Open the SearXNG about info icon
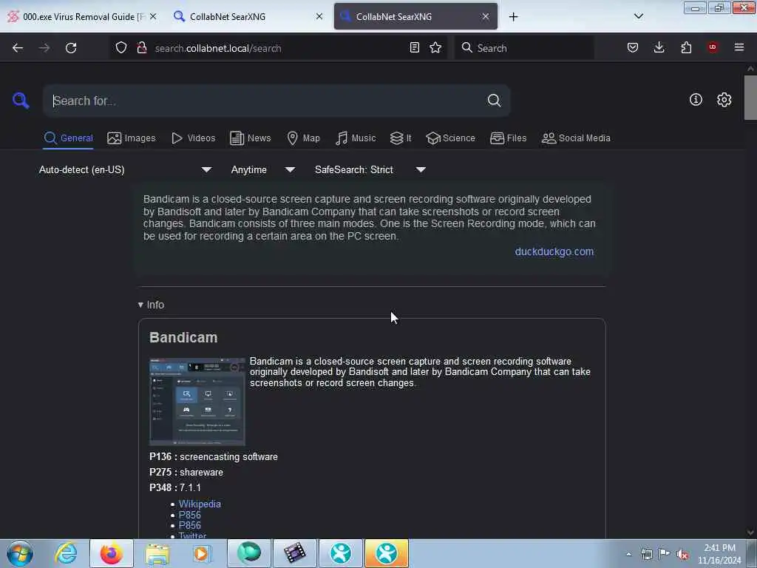 [x=696, y=100]
